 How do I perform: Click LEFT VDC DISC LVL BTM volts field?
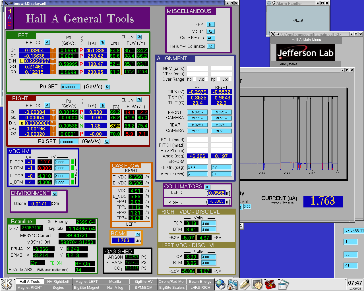(x=208, y=263)
